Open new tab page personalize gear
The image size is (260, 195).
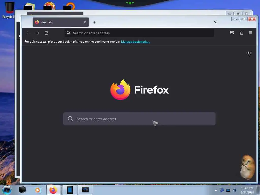click(248, 53)
